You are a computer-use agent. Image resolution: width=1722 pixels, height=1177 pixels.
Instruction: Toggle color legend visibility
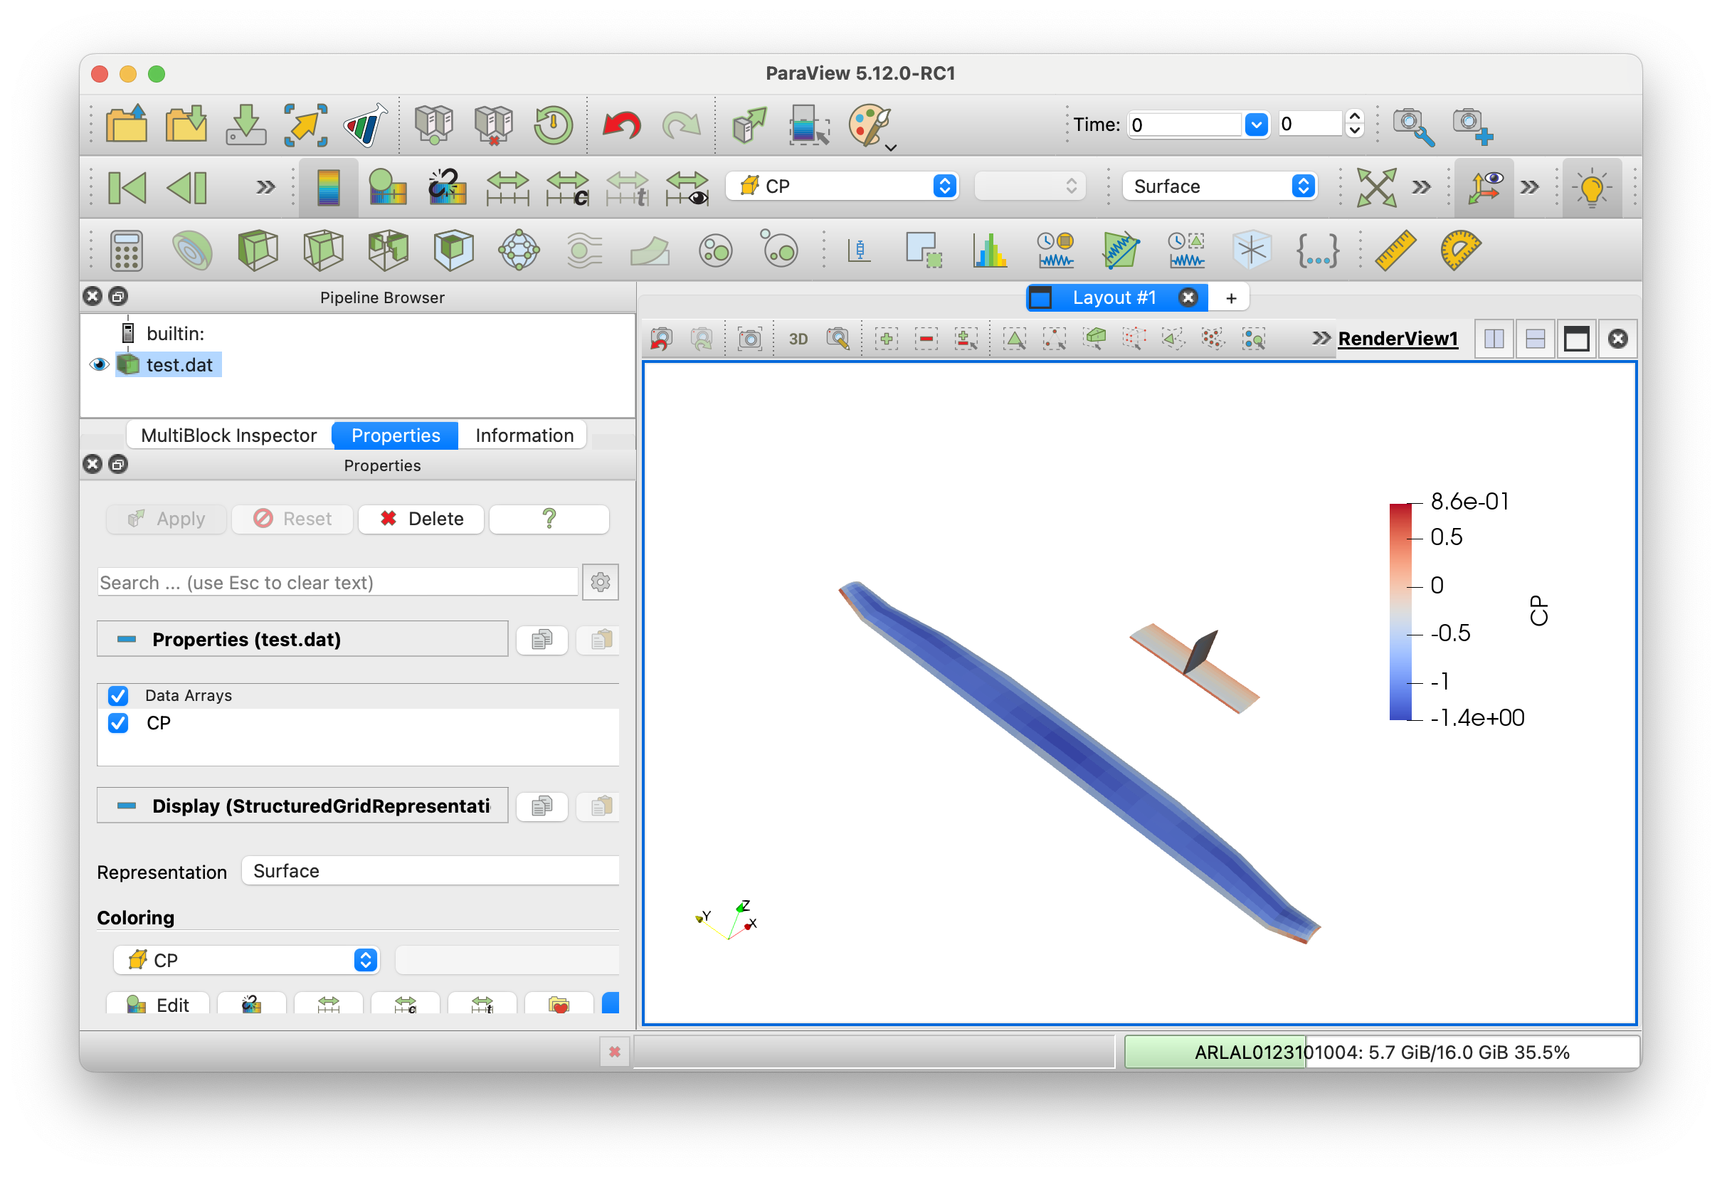click(328, 186)
